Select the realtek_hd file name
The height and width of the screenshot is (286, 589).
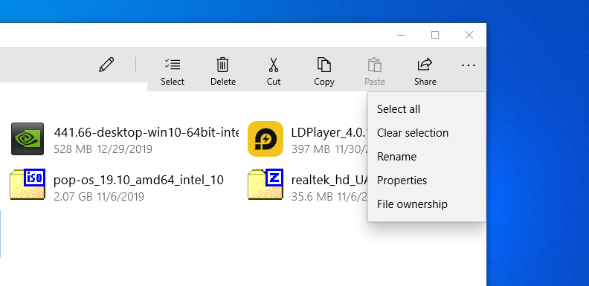coord(329,181)
